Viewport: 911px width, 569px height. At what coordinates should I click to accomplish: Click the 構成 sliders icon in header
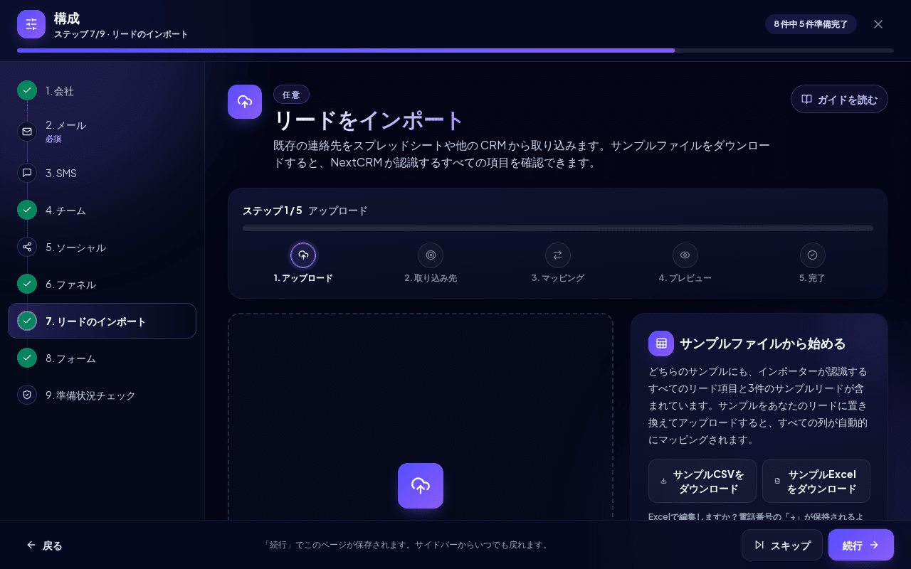tap(31, 24)
